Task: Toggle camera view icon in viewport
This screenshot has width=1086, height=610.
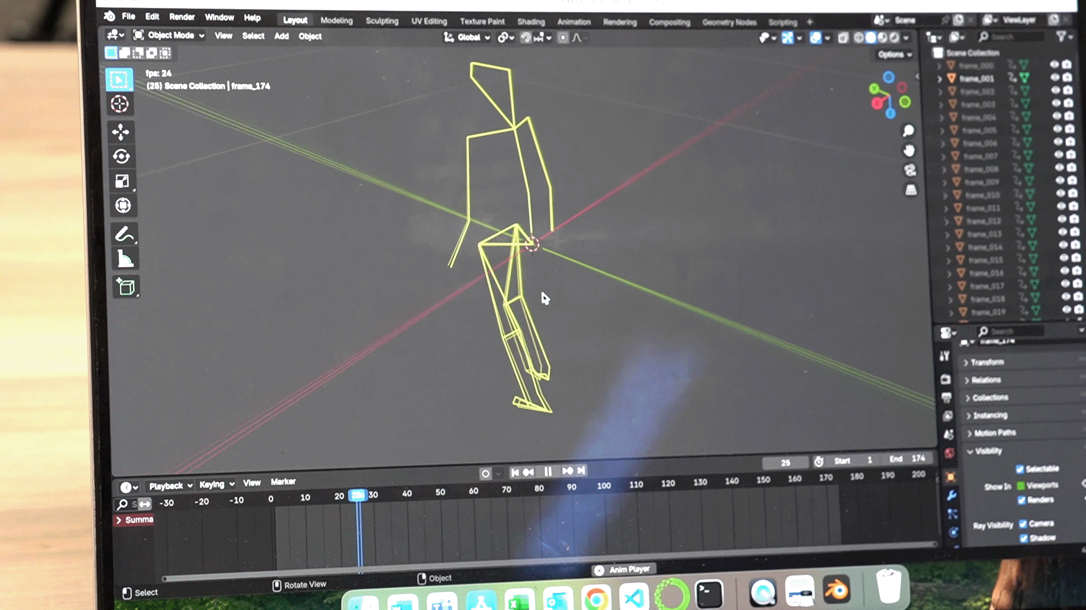Action: (x=910, y=170)
